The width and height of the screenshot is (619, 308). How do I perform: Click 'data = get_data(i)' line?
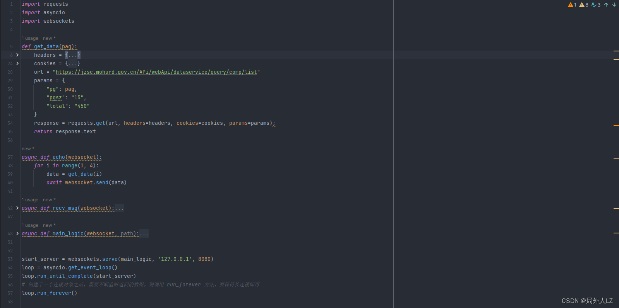[74, 174]
